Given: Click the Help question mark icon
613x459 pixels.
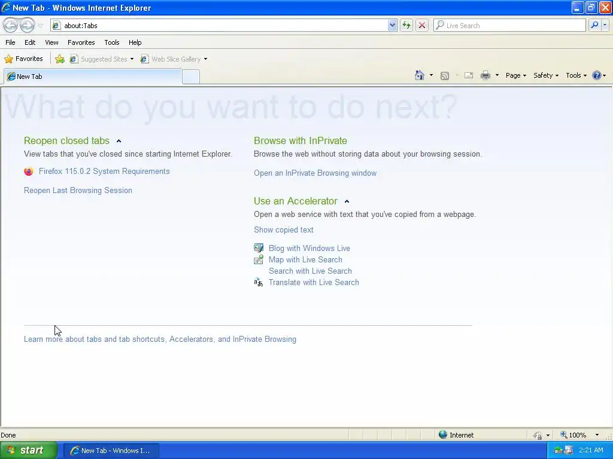Looking at the screenshot, I should [597, 75].
